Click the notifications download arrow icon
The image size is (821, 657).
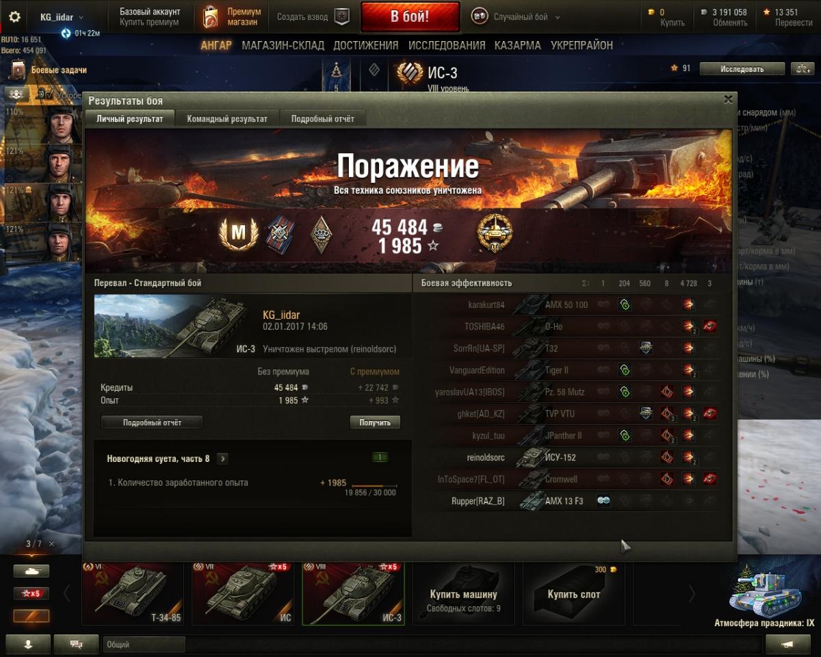[28, 644]
